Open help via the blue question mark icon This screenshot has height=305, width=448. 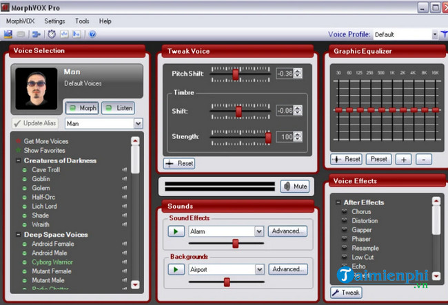pyautogui.click(x=92, y=34)
